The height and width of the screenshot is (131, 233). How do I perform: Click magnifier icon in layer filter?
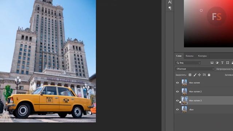coord(178,63)
